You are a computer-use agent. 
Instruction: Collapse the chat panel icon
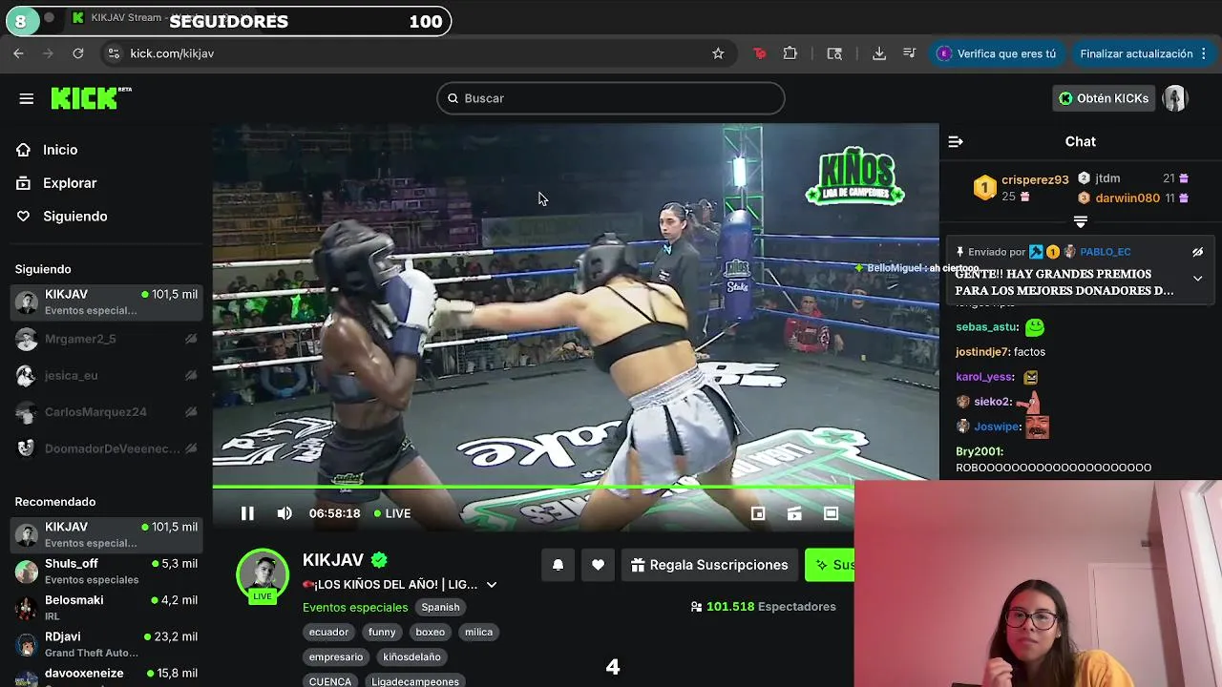click(x=956, y=141)
